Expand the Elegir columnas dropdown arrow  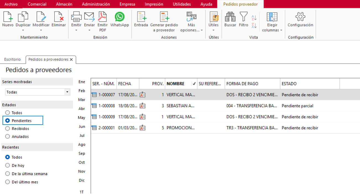click(281, 30)
